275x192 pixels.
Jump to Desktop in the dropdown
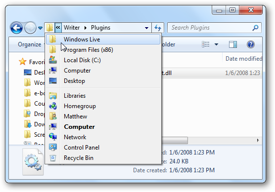[103, 80]
